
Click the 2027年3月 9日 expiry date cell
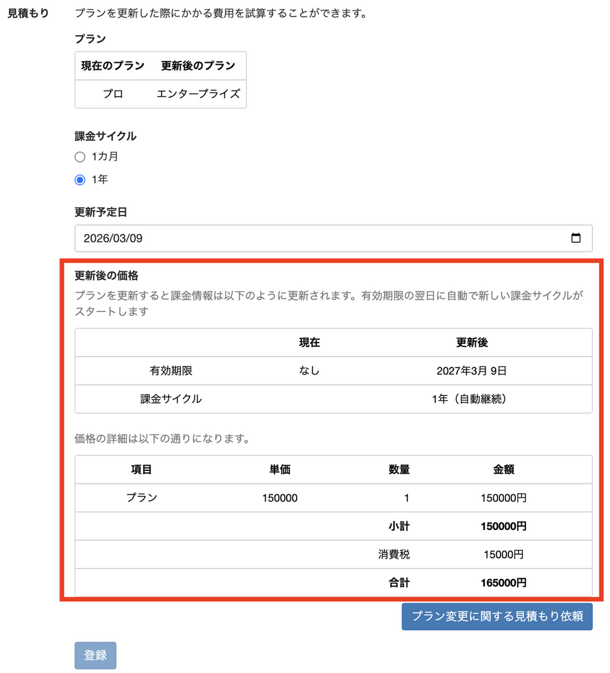coord(471,371)
